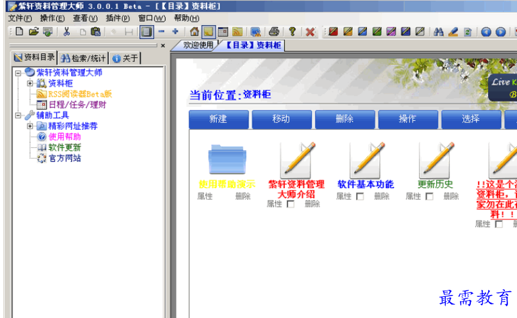
Task: Pick the blue pen color marker
Action: point(362,31)
